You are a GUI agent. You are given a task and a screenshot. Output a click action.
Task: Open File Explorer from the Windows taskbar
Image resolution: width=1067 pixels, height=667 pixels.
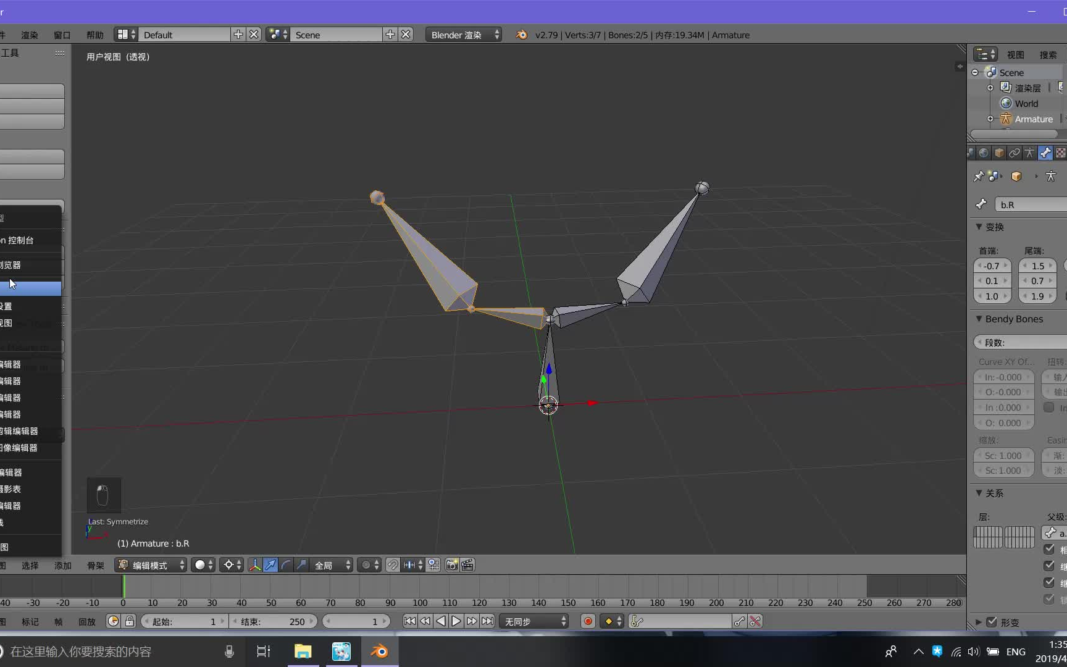(x=303, y=652)
